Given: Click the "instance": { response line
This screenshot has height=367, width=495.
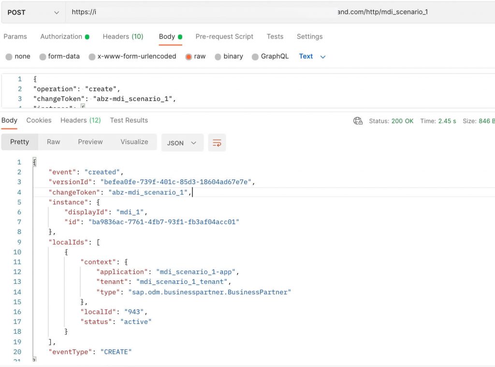Looking at the screenshot, I should [74, 202].
